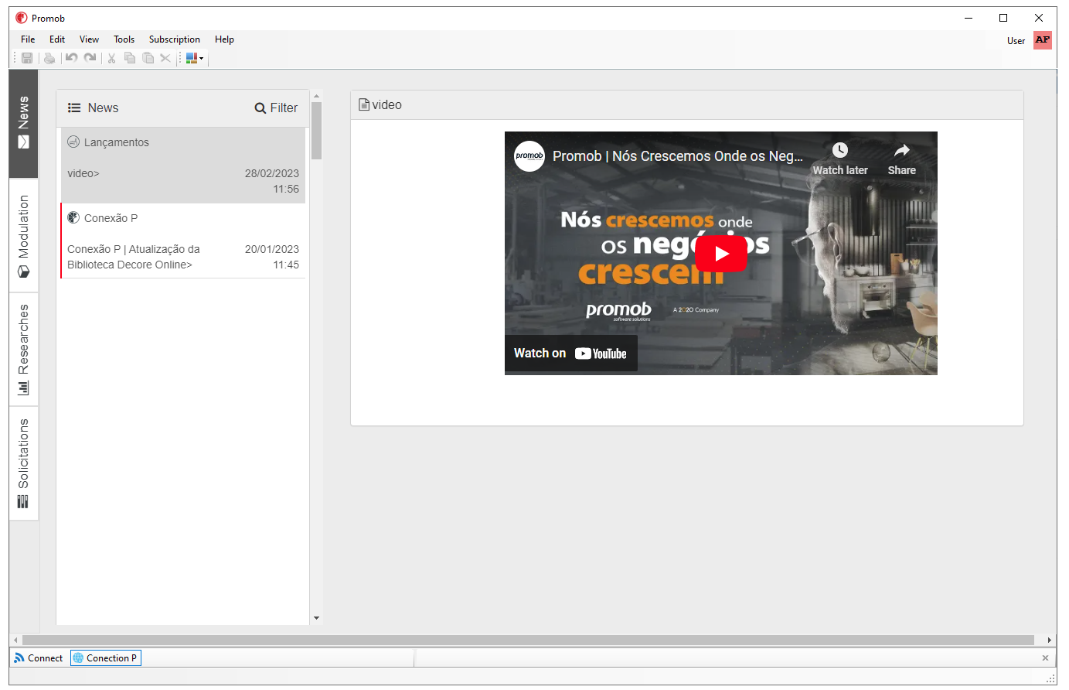The height and width of the screenshot is (690, 1069).
Task: Switch to the News side tab
Action: 23,124
